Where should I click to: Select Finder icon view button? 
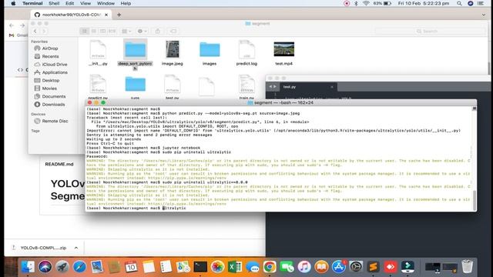tap(84, 31)
